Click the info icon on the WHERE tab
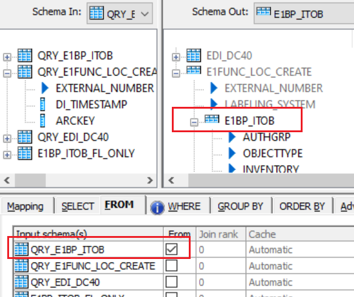 (x=157, y=208)
